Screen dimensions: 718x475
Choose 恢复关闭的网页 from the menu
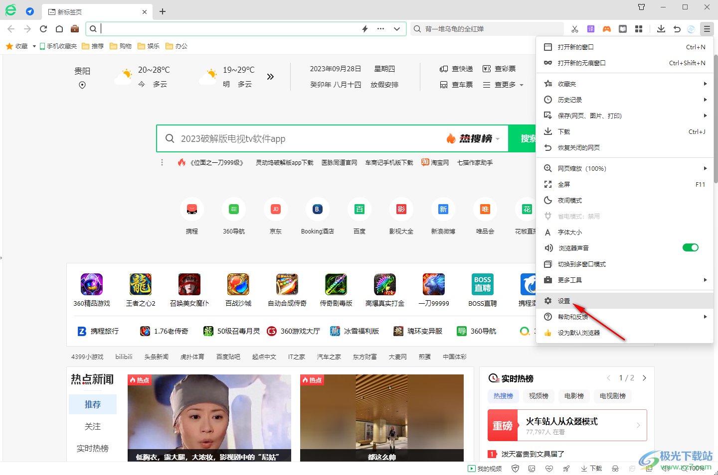[x=625, y=147]
